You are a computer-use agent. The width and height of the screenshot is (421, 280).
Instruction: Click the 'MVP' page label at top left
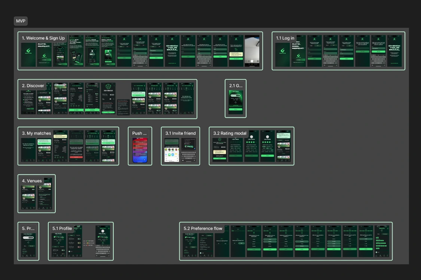(21, 21)
